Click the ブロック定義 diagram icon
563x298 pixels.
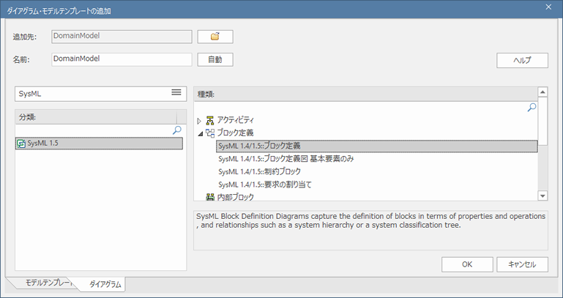[x=210, y=133]
